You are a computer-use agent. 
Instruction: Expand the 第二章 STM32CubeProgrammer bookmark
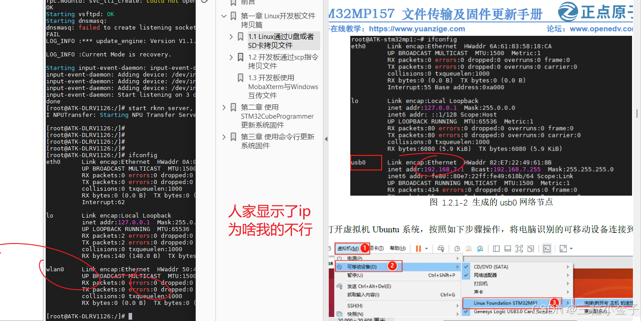[x=224, y=107]
